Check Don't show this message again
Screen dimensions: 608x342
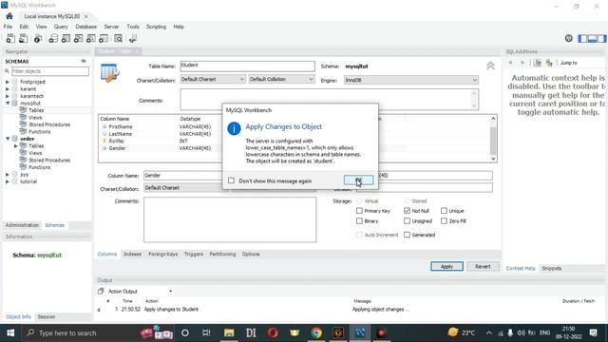[x=232, y=180]
